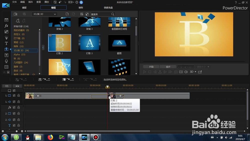Click the undo arrow icon
The height and width of the screenshot is (141, 250).
pos(60,2)
